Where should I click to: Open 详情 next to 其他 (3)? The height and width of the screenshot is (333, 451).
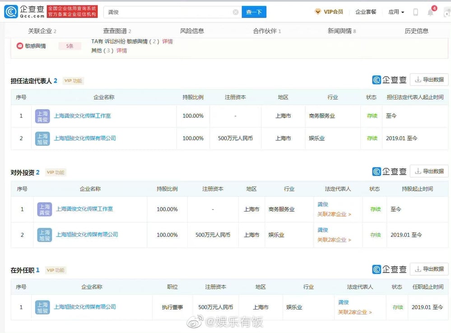point(122,51)
